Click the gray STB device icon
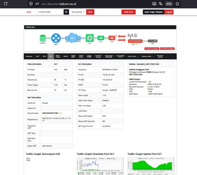This screenshot has height=175, width=197. click(152, 41)
